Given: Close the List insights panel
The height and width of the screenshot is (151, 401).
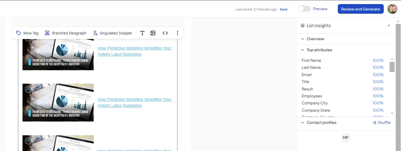Looking at the screenshot, I should tap(389, 26).
